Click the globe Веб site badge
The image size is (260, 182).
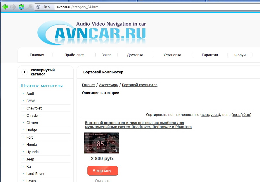point(44,7)
